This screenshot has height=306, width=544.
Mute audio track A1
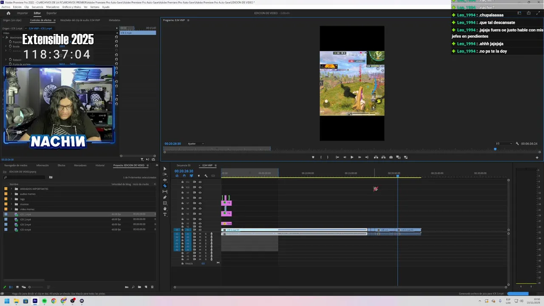point(200,234)
